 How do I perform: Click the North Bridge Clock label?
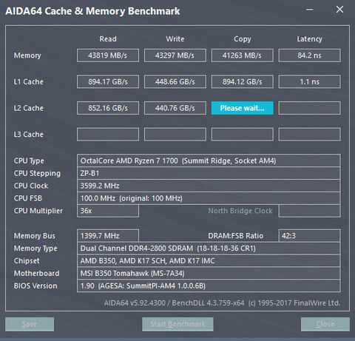(240, 211)
